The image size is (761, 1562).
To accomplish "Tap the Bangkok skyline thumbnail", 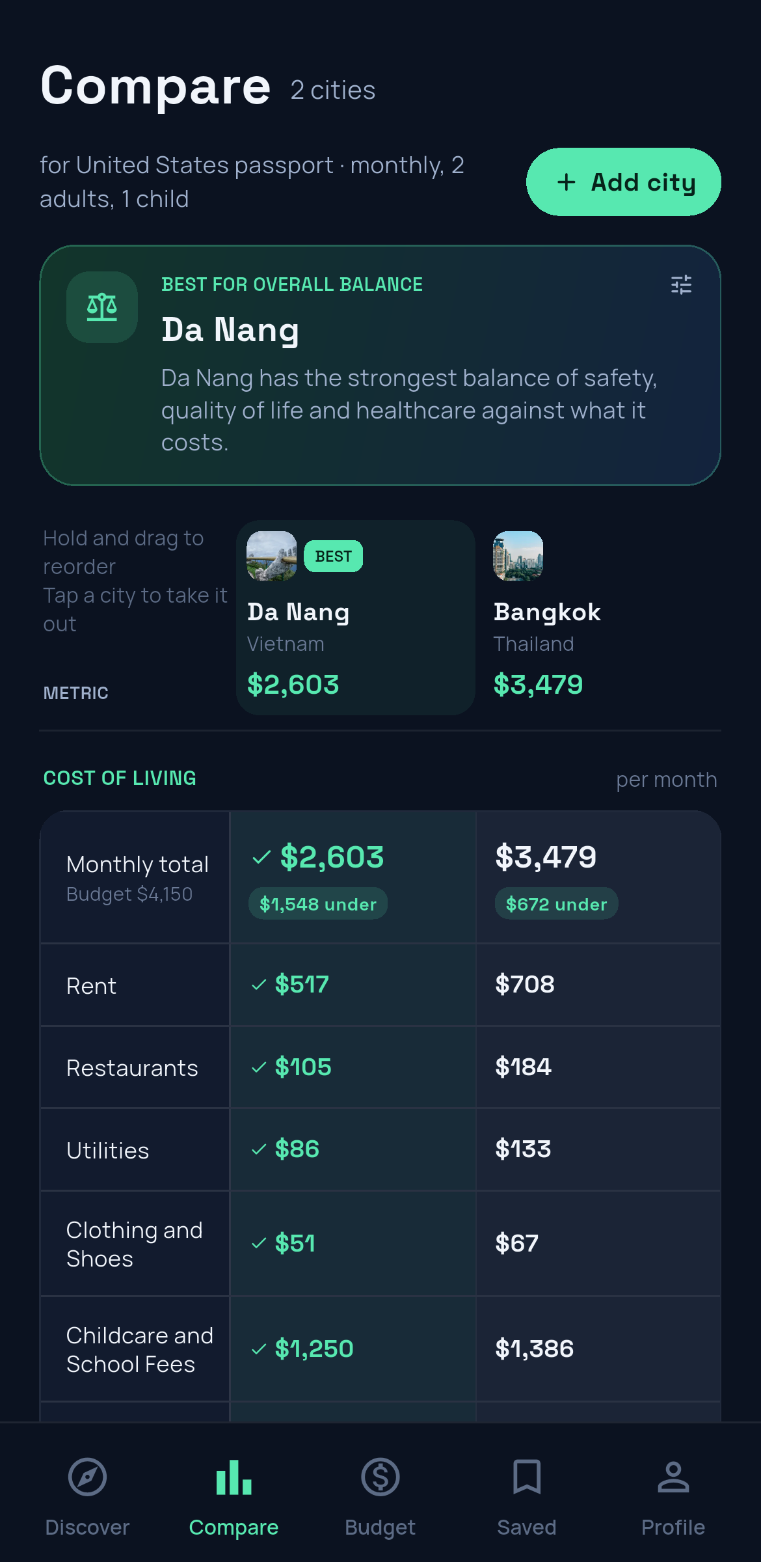I will (518, 556).
